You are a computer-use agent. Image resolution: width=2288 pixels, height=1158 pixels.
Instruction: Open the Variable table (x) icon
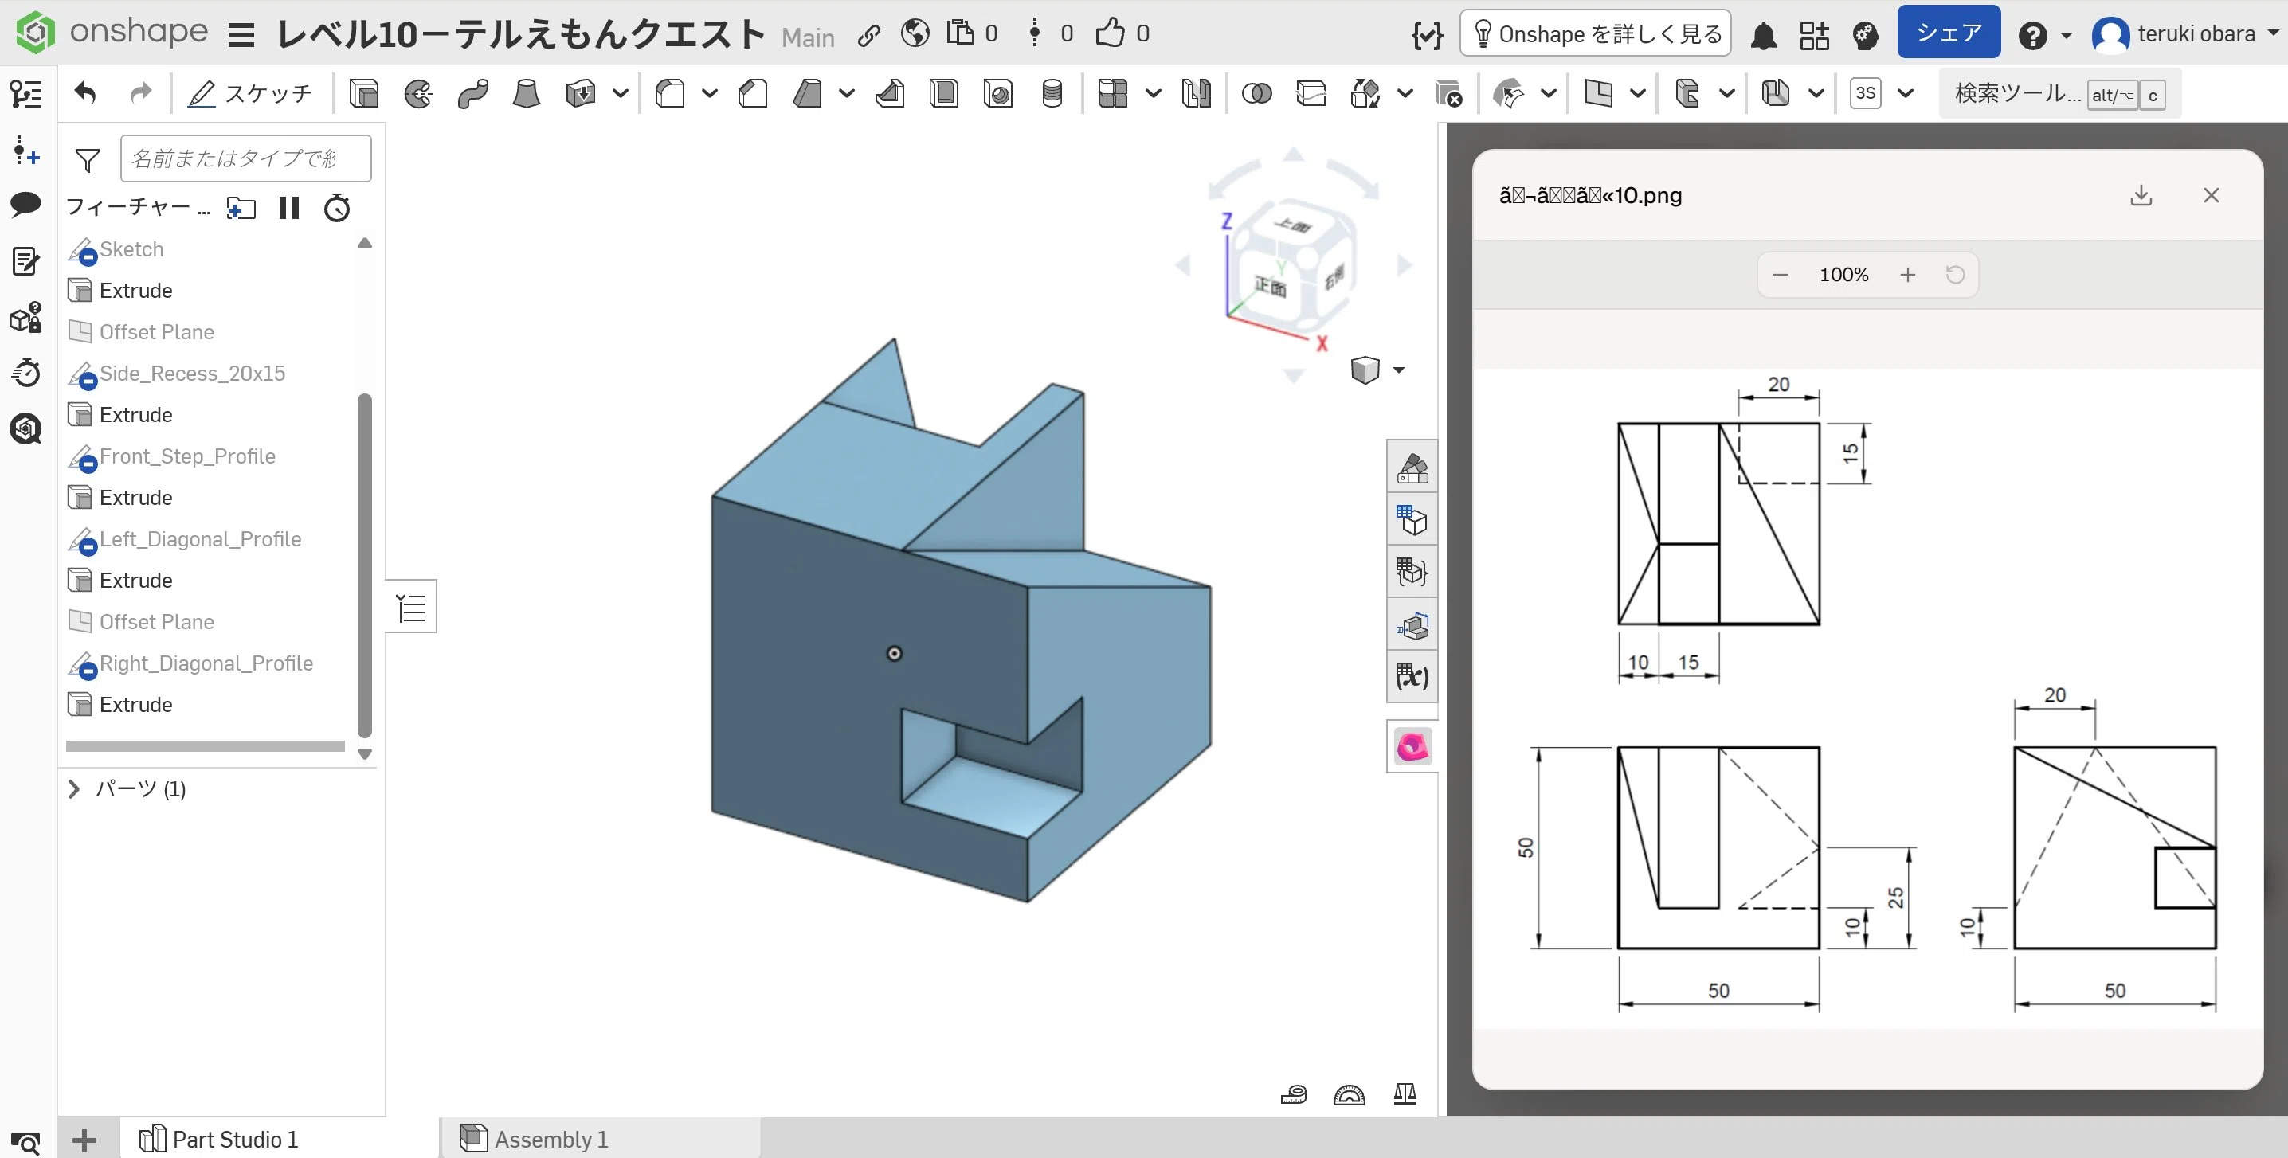(x=1412, y=677)
